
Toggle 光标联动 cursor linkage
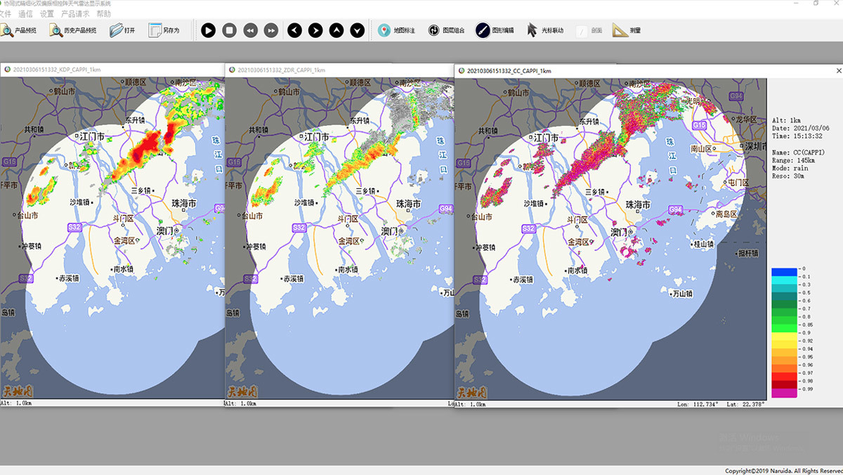tap(545, 30)
